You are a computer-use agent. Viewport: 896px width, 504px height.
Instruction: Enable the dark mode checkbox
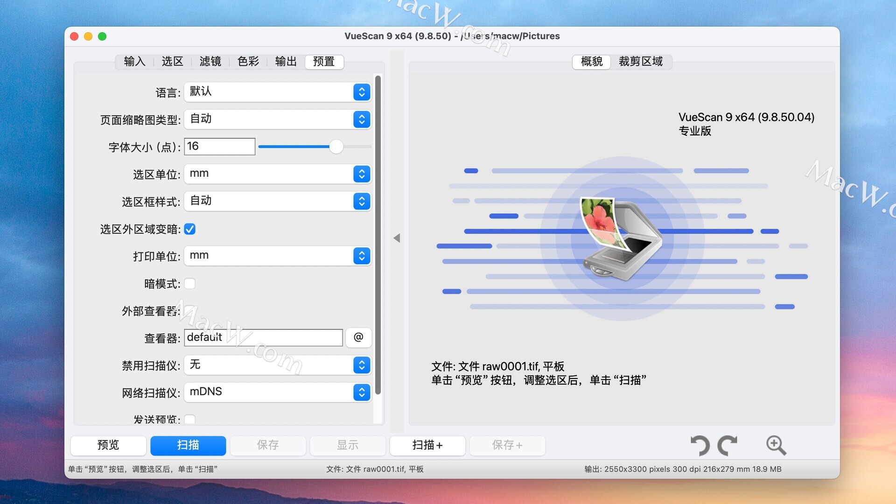(190, 284)
